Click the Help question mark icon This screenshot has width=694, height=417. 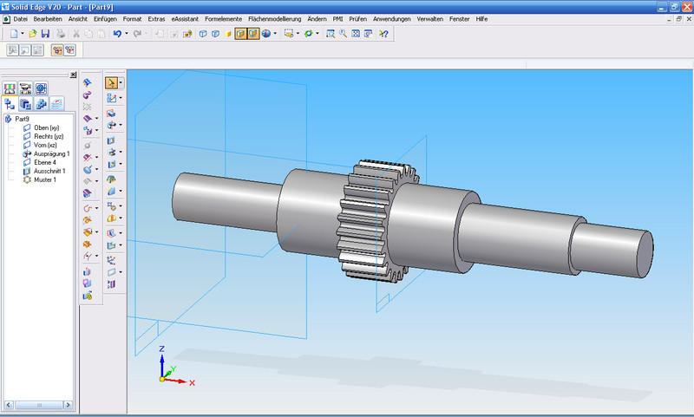383,34
